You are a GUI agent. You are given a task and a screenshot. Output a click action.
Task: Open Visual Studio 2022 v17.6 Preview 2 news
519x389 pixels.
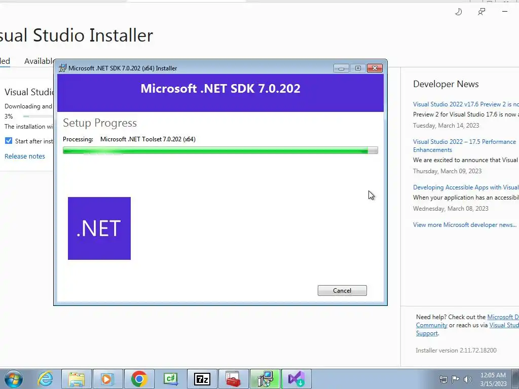466,104
